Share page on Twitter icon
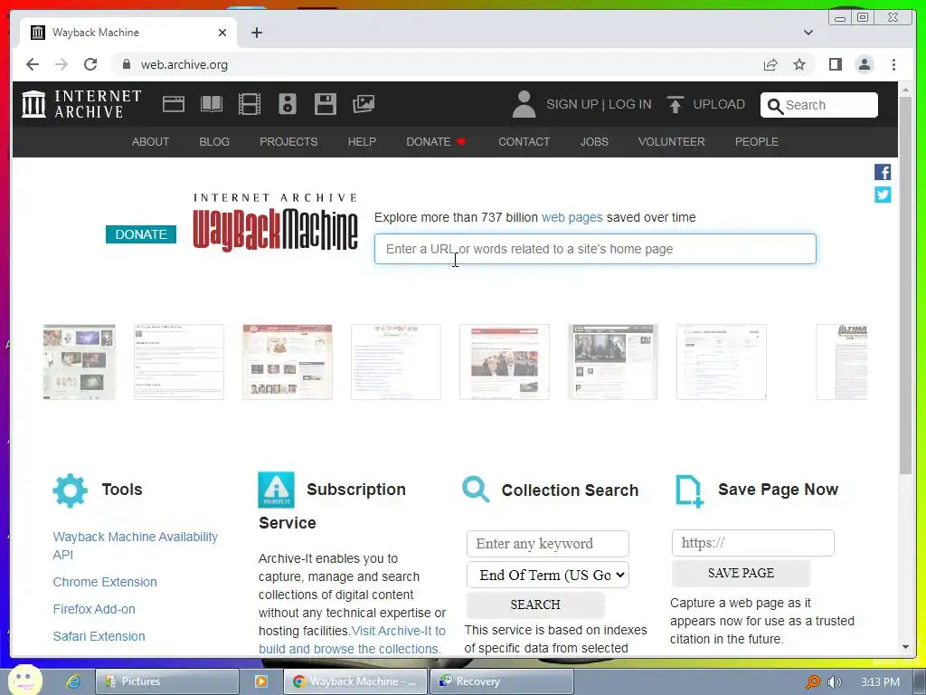The image size is (926, 695). (x=883, y=195)
